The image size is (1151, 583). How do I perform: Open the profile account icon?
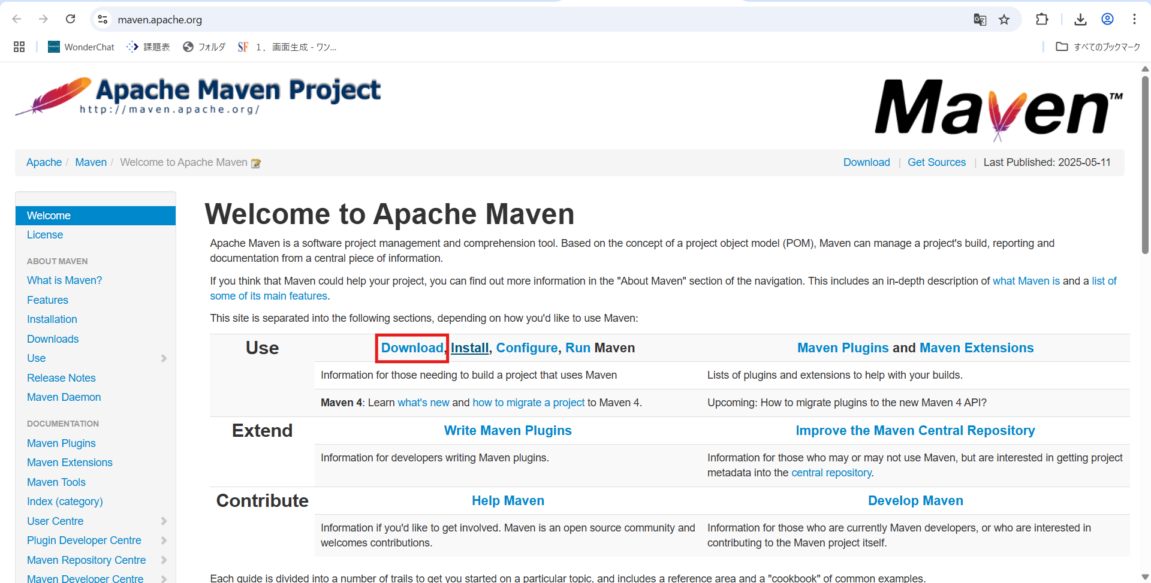click(1107, 19)
